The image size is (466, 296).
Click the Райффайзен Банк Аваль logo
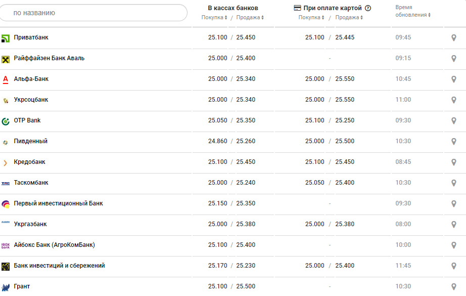click(6, 59)
